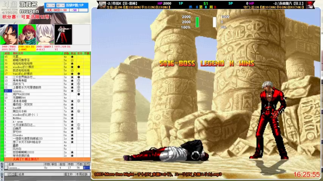Click the circled number in 寿寿寿寿歌 row
The height and width of the screenshot is (181, 323).
coord(79,81)
